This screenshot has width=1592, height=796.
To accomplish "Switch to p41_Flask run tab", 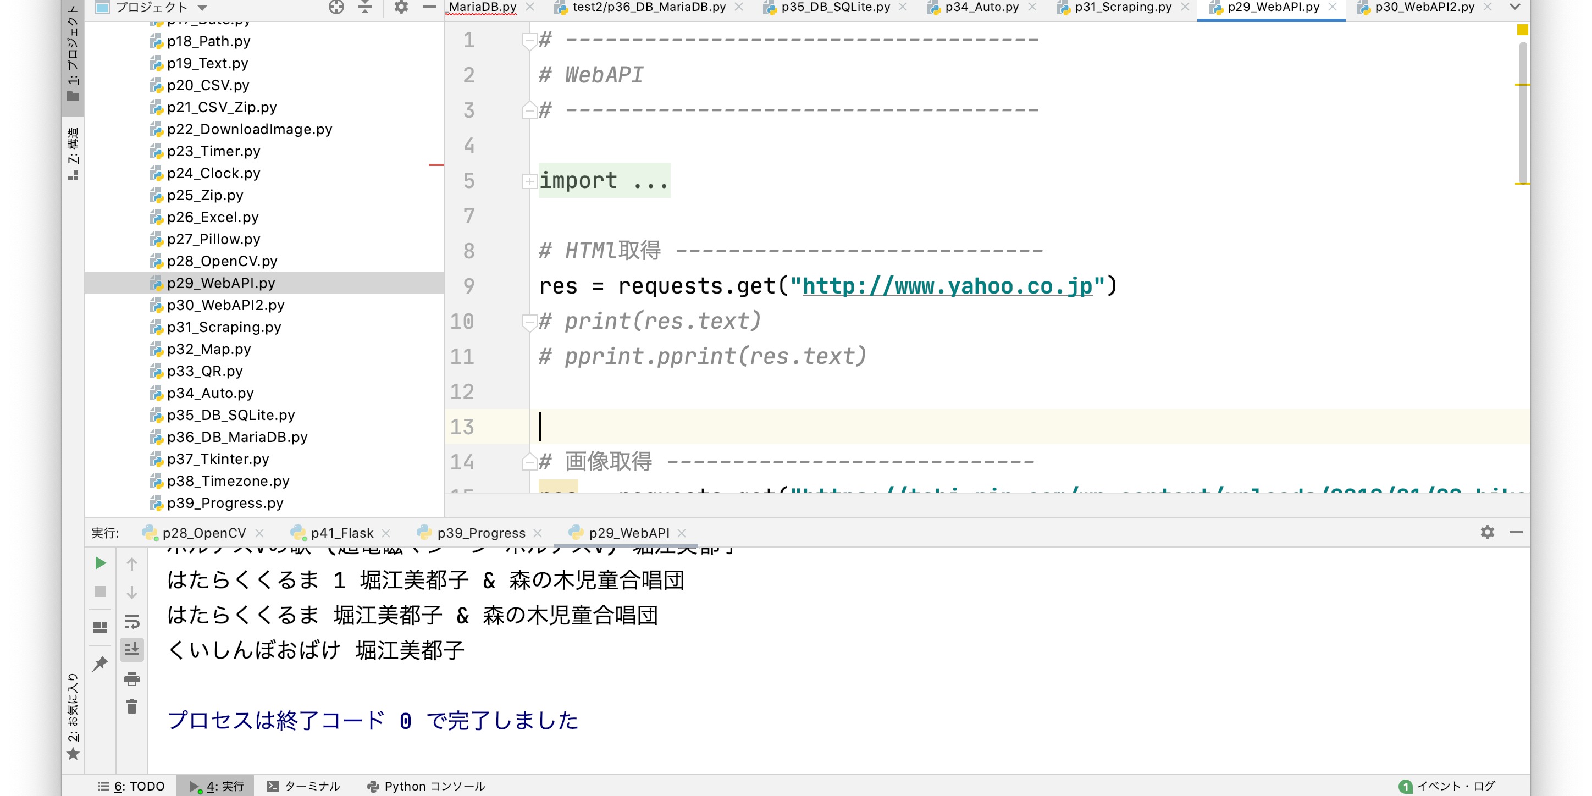I will point(342,533).
